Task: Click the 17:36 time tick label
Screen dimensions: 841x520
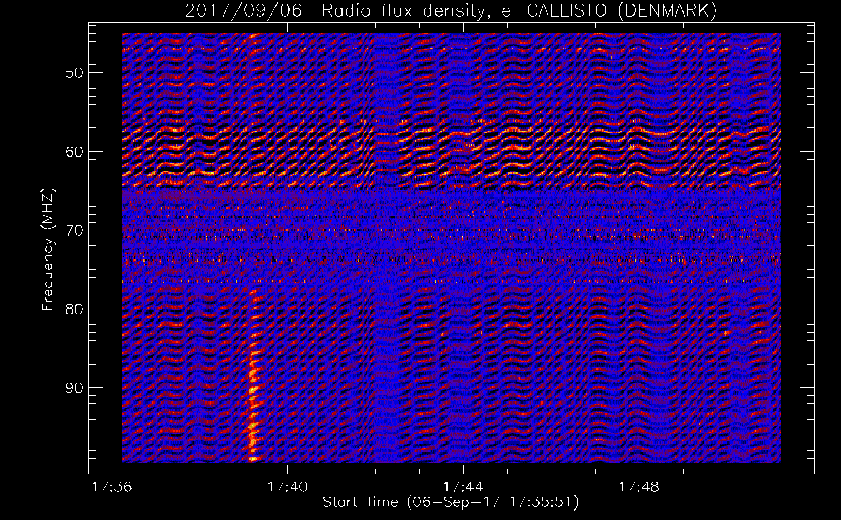Action: pyautogui.click(x=112, y=487)
